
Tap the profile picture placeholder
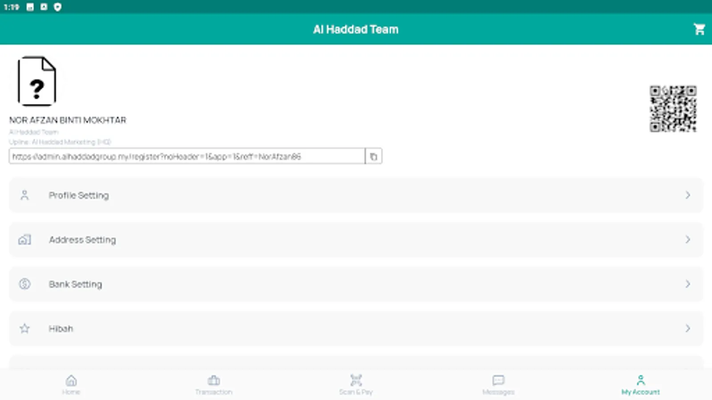click(x=37, y=81)
